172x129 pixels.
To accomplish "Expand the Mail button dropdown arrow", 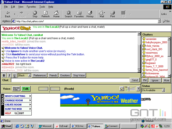I will click(x=104, y=13).
